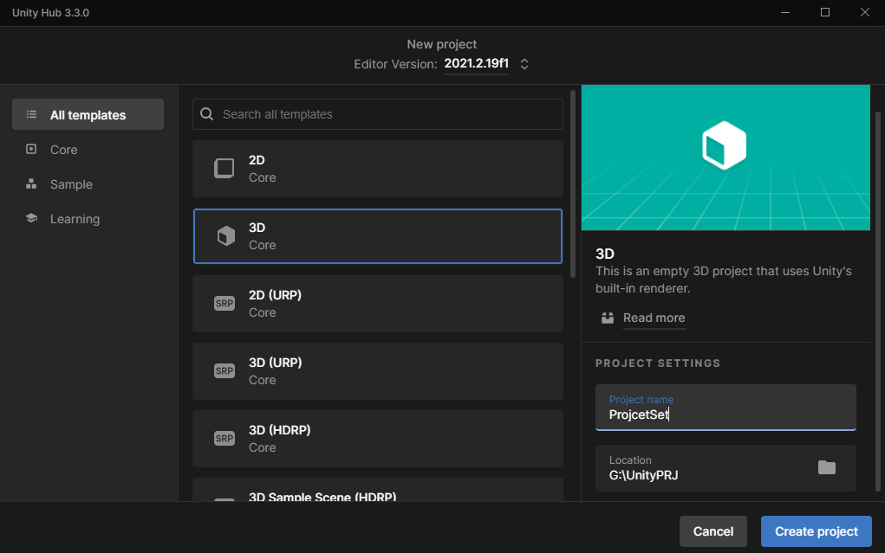This screenshot has width=885, height=553.
Task: Browse location with the folder icon
Action: pos(826,467)
